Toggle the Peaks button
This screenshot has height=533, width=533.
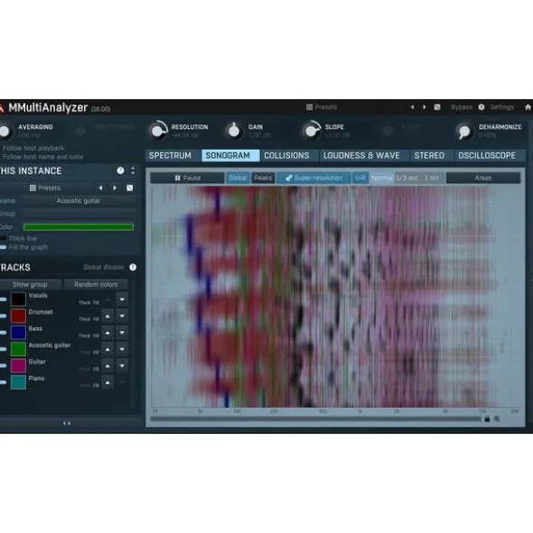[263, 178]
